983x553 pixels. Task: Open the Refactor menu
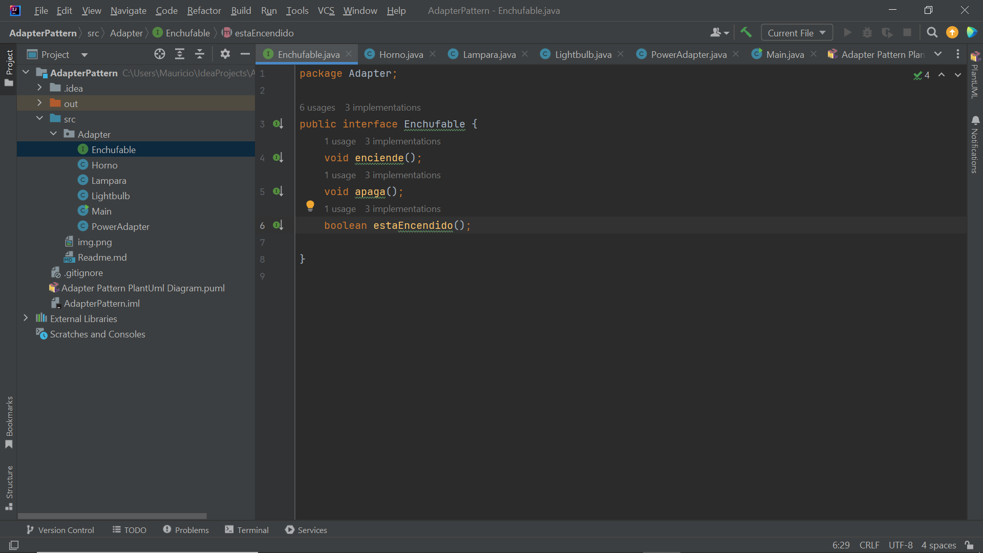click(x=204, y=10)
